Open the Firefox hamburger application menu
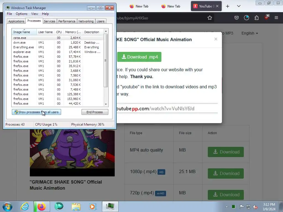The image size is (283, 212). 276,18
